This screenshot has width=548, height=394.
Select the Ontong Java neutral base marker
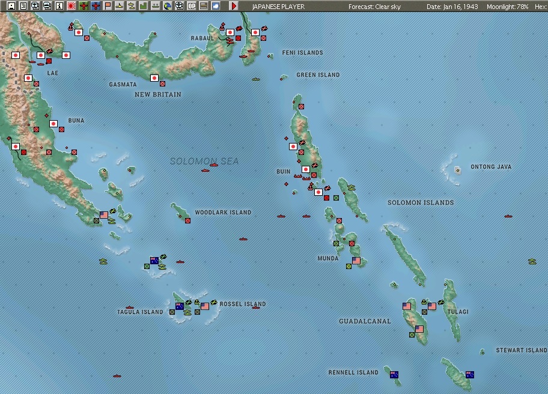[x=457, y=171]
